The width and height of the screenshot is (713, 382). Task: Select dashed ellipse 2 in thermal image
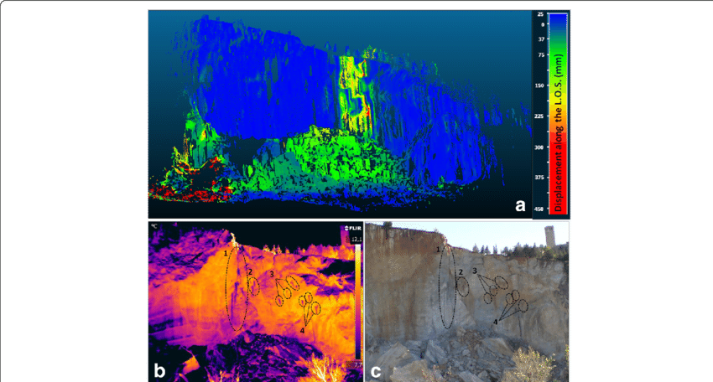(253, 286)
